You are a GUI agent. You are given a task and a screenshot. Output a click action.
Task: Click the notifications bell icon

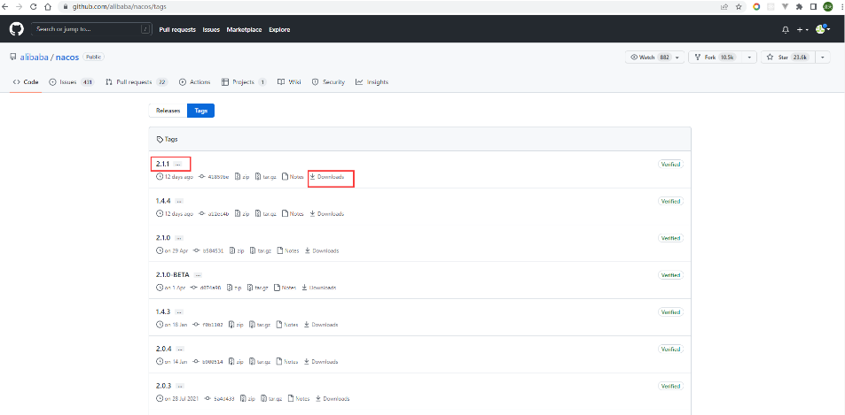[786, 30]
